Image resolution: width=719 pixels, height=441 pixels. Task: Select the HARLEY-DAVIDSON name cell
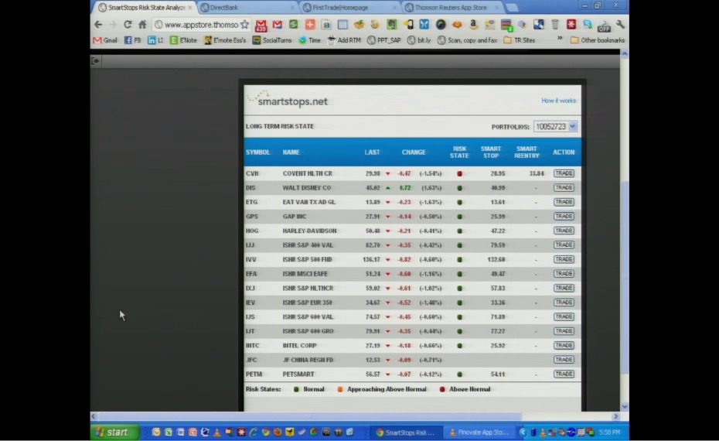(309, 231)
